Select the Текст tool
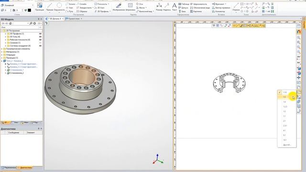The width and height of the screenshot is (306, 172). coord(174,7)
